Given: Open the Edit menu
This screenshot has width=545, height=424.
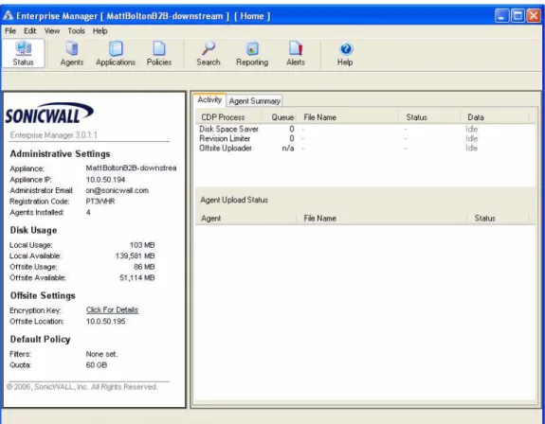Looking at the screenshot, I should tap(30, 31).
